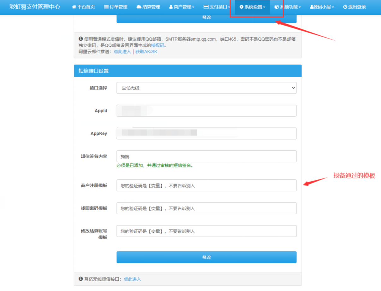This screenshot has height=291, width=381.
Task: Select the 找回密码模板 input box
Action: (x=206, y=208)
